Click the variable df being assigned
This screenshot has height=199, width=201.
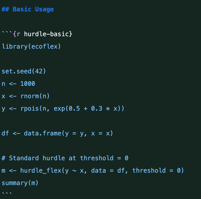tap(5, 133)
